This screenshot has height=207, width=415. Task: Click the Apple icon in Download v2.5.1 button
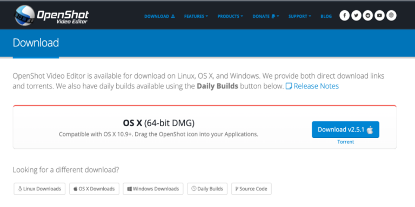click(370, 129)
